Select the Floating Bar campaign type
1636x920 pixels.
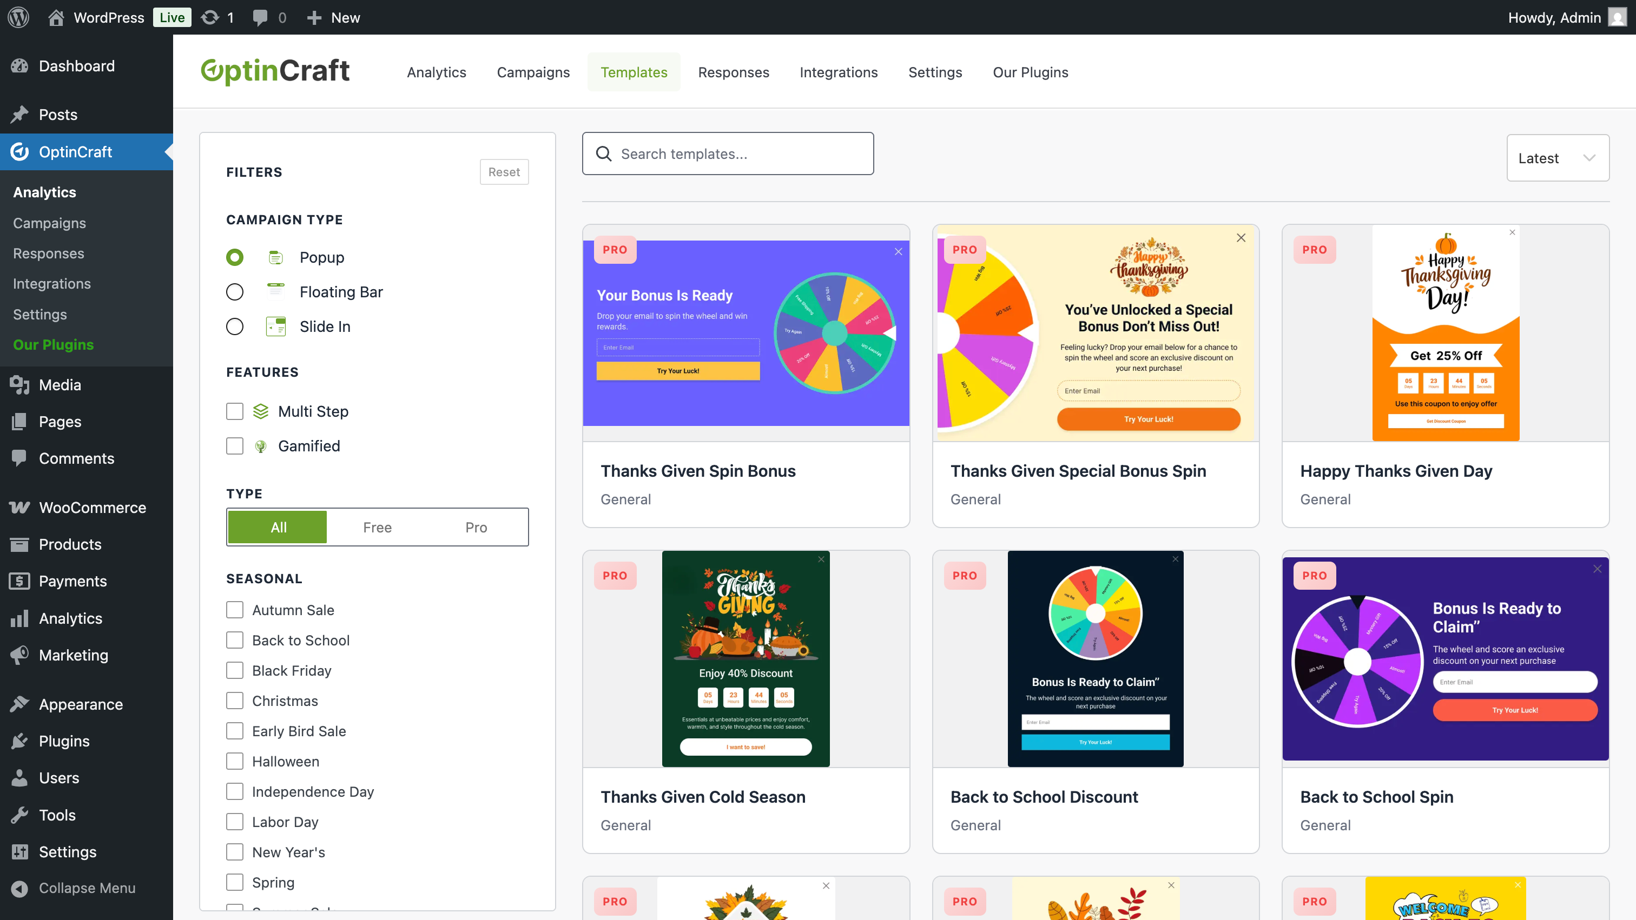pos(234,292)
